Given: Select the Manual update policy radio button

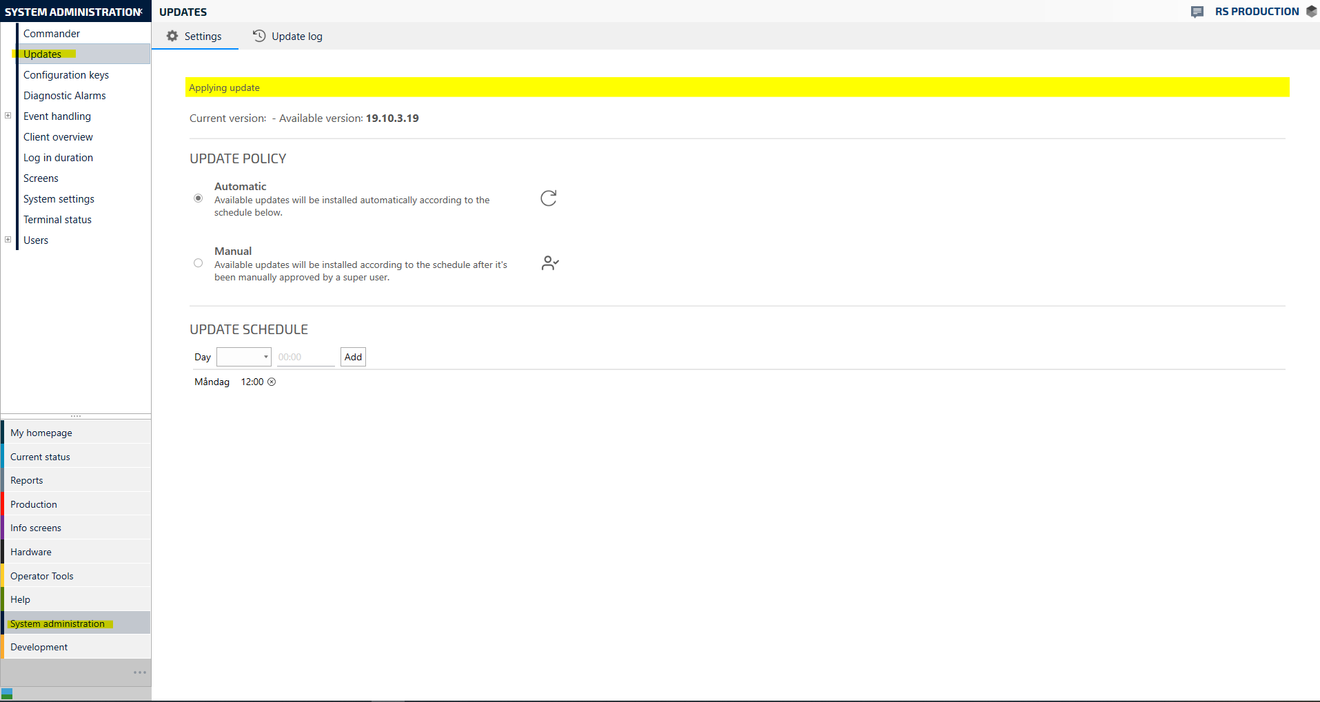Looking at the screenshot, I should pos(199,263).
